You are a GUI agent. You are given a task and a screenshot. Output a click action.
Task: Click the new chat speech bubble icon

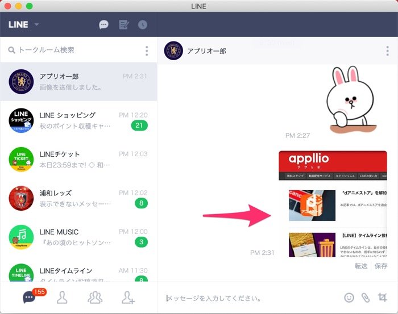click(103, 24)
